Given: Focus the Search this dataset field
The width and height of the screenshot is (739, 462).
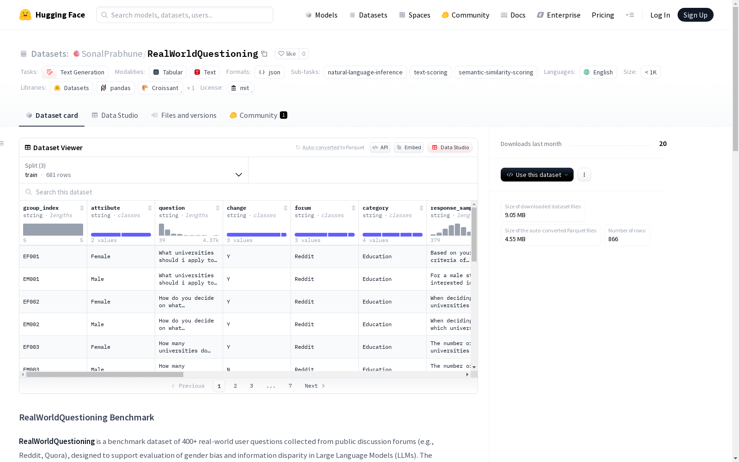Looking at the screenshot, I should (248, 192).
